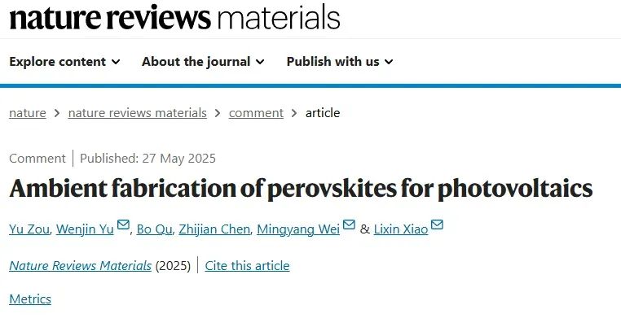Viewport: 621px width, 327px height.
Task: Open the About the journal menu
Action: (x=203, y=62)
